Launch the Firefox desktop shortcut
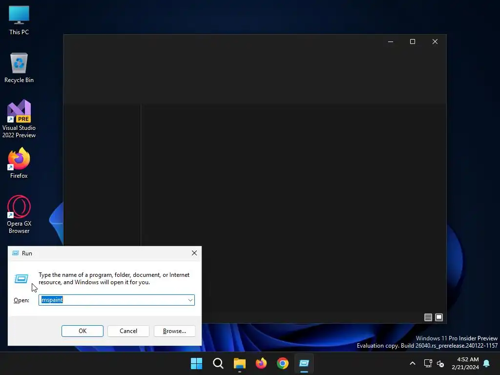This screenshot has width=500, height=375. point(19,163)
